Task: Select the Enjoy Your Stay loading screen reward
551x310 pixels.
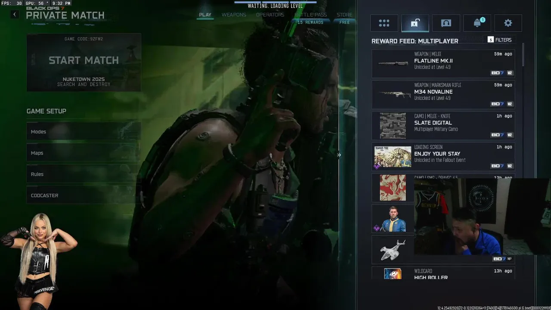Action: tap(443, 157)
